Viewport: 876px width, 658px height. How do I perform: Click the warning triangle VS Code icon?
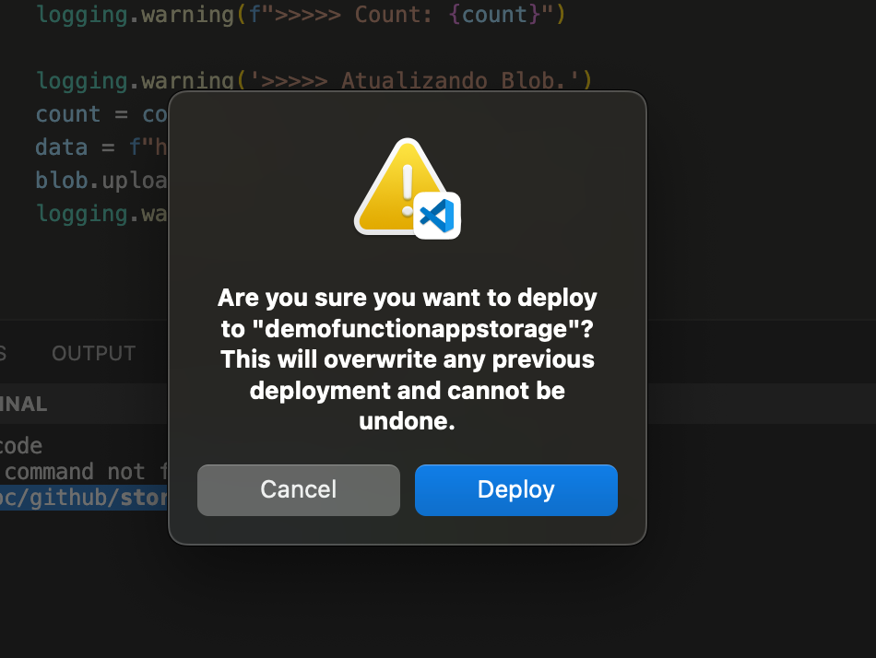coord(408,188)
